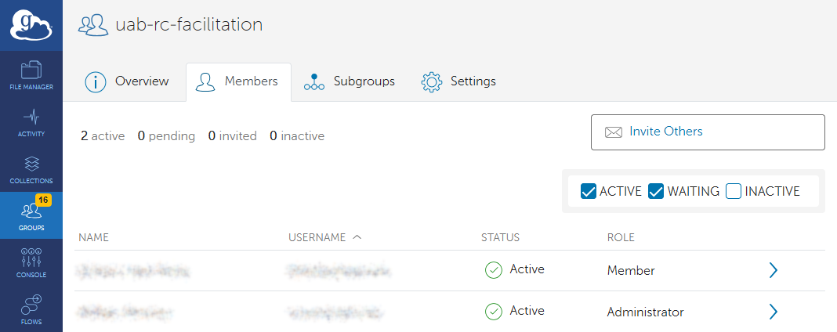Uncheck the WAITING filter checkbox
Viewport: 837px width, 332px height.
click(656, 191)
